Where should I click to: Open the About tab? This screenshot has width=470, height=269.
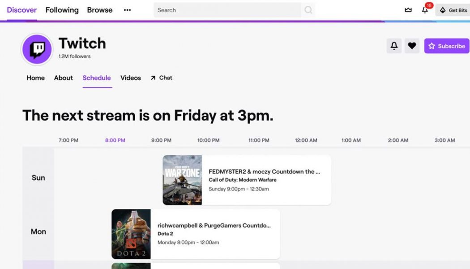[x=63, y=78]
